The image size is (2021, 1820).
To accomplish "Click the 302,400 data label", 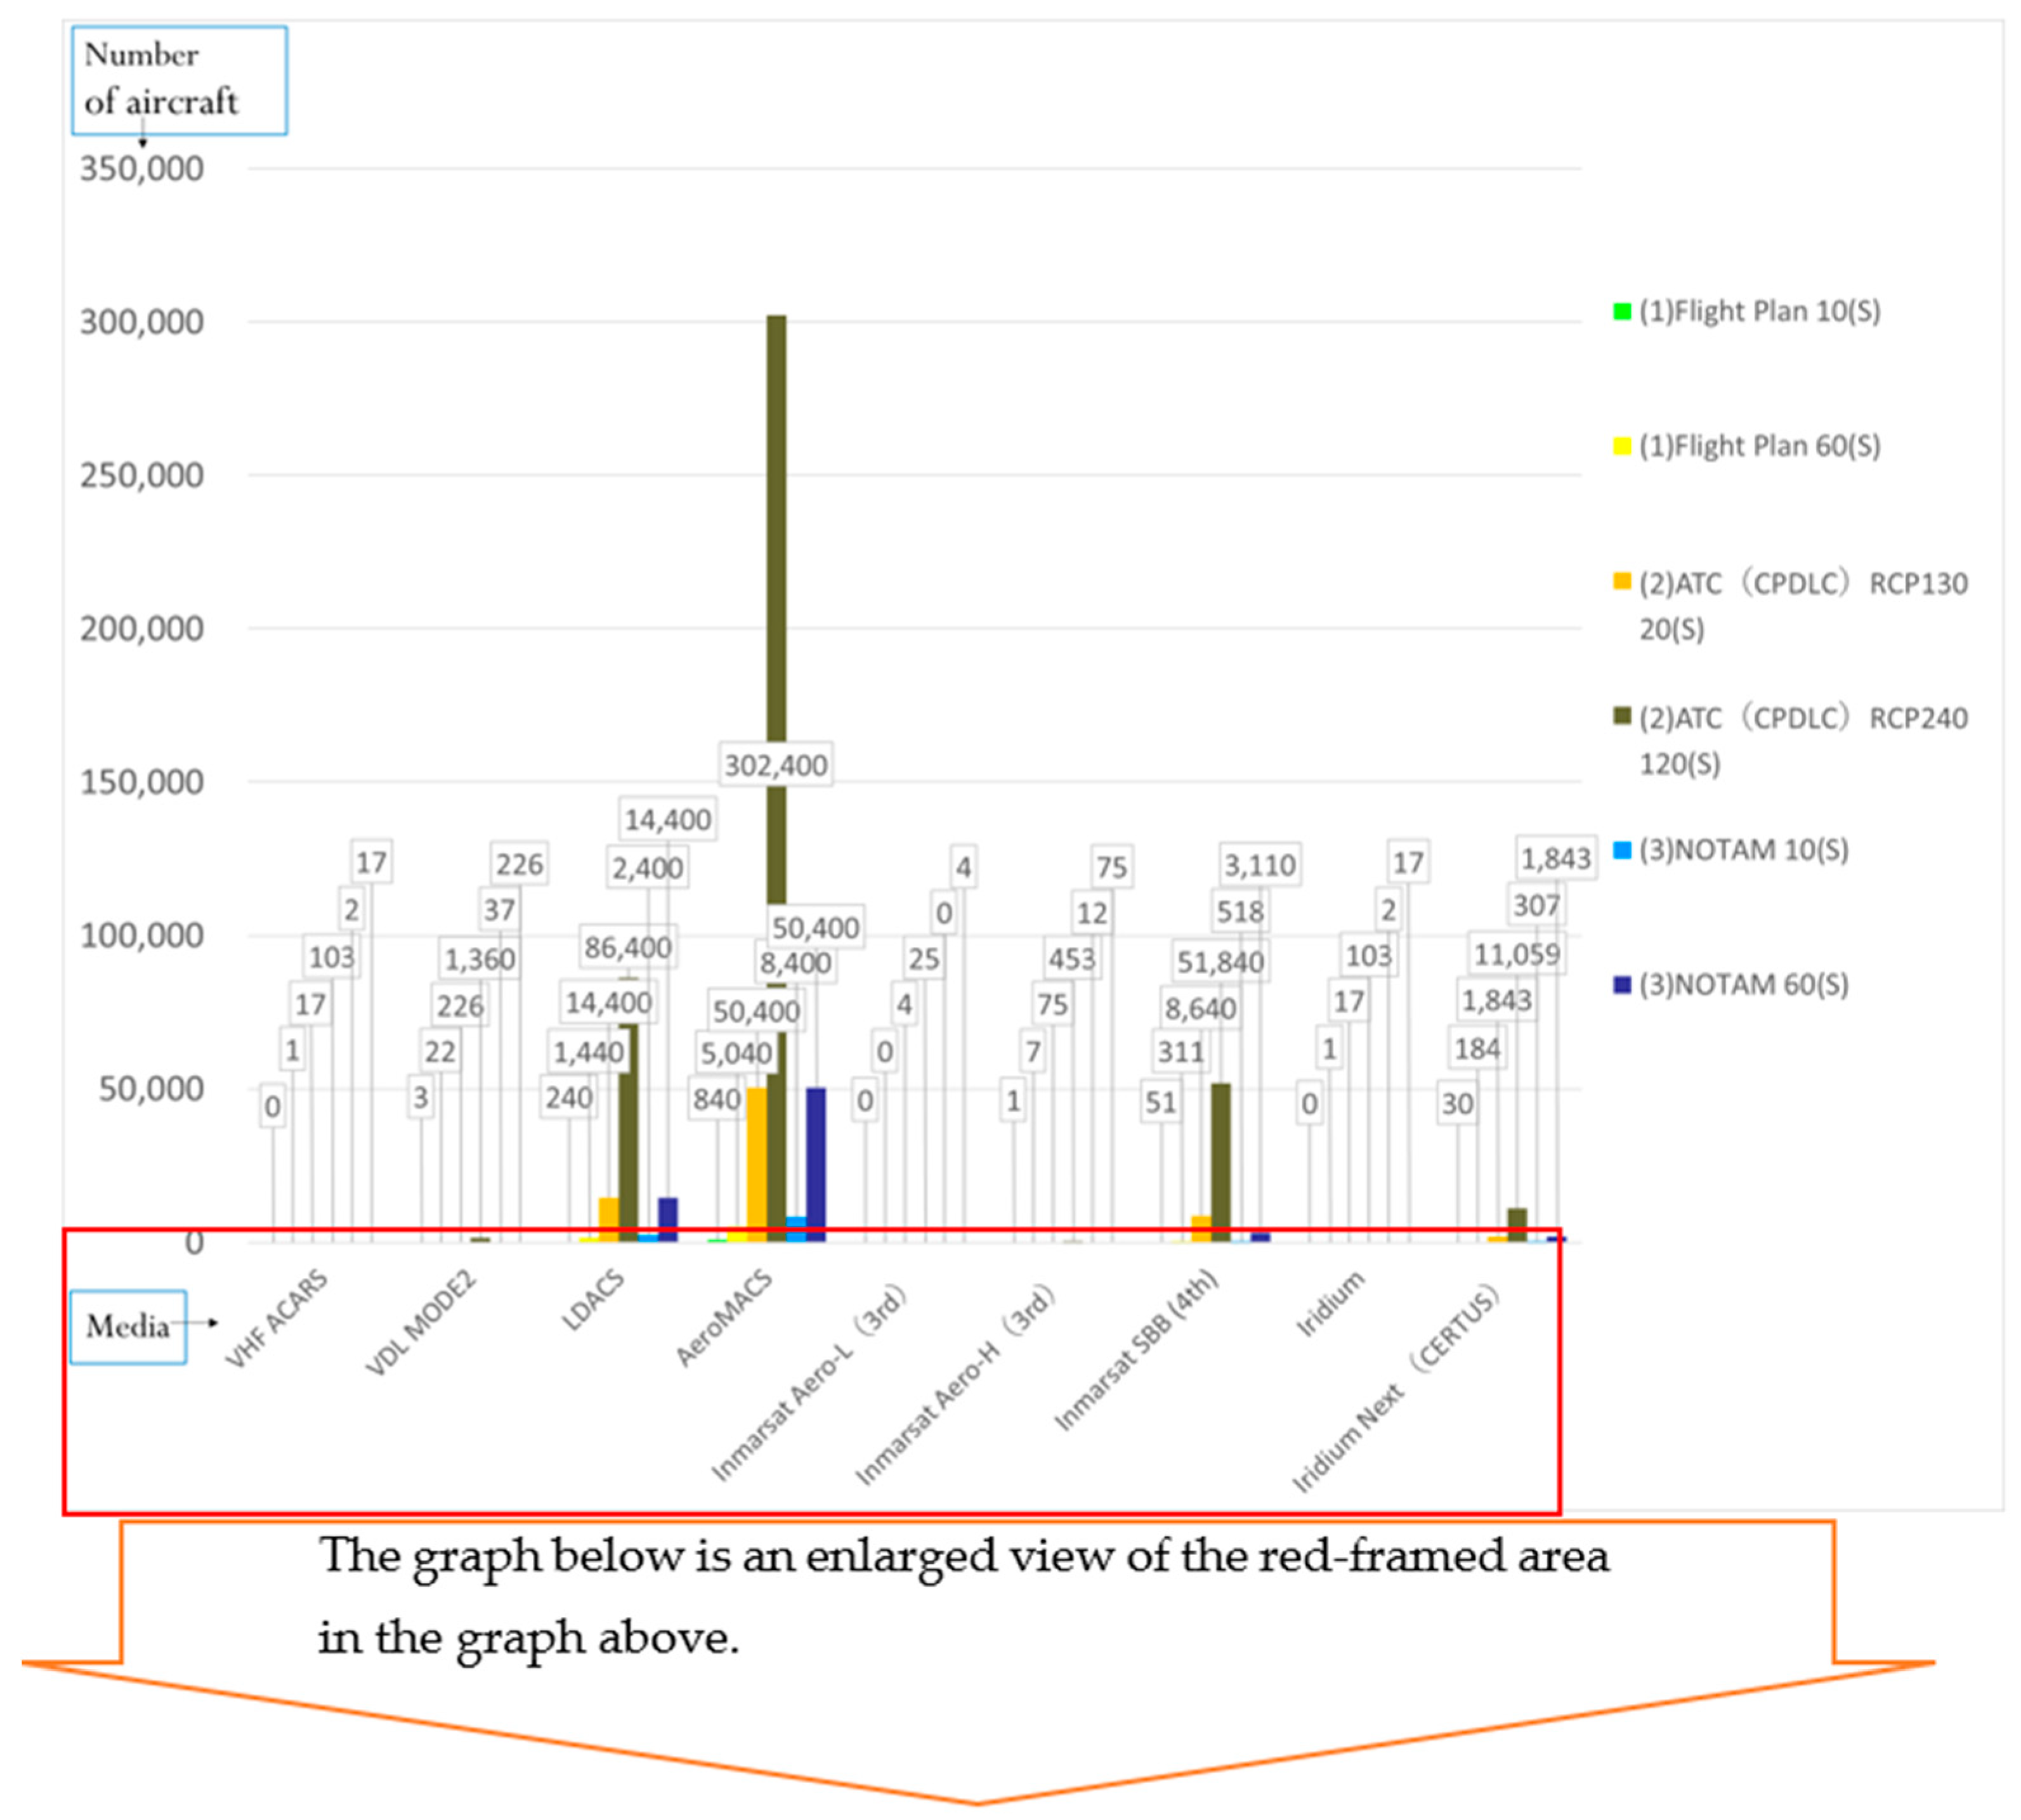I will coord(775,765).
